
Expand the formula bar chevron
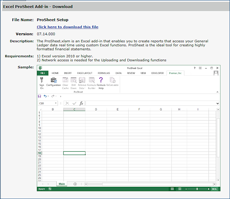217,103
